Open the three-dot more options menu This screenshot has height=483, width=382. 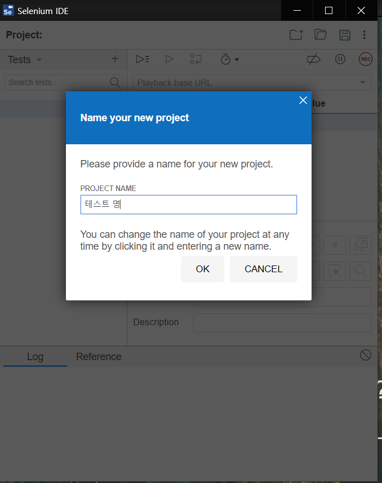(x=365, y=35)
